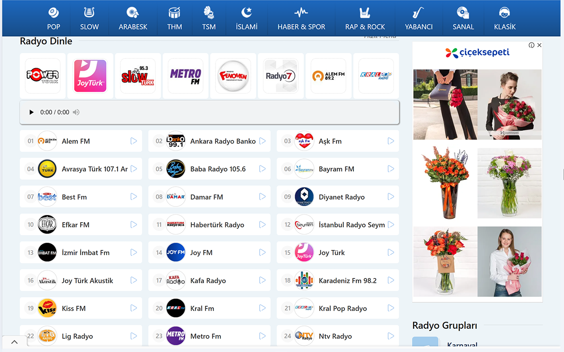
Task: Open the Radyo Fenomen logo tile
Action: [x=233, y=76]
